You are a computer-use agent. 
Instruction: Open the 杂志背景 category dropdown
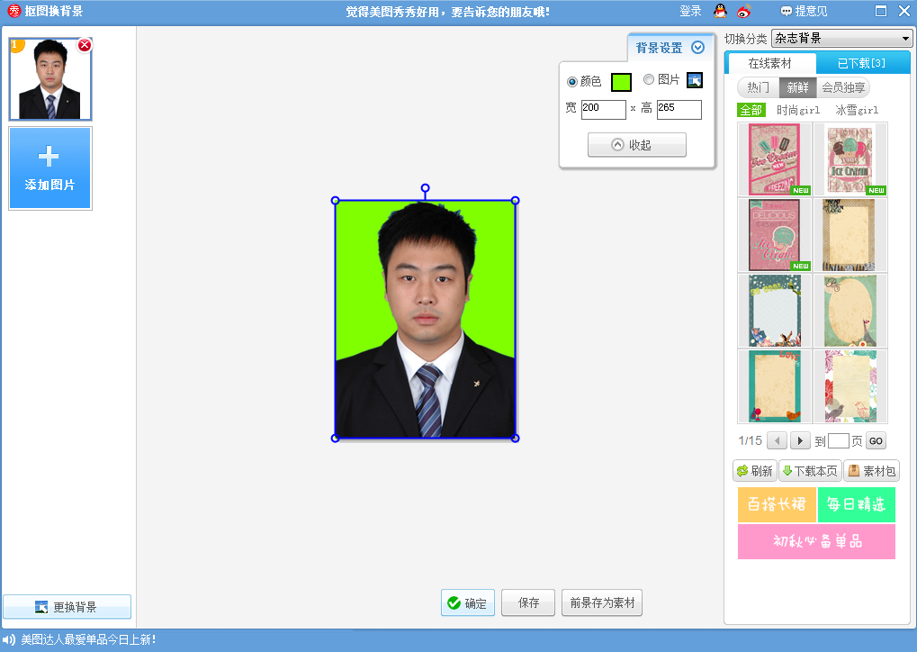pos(842,39)
